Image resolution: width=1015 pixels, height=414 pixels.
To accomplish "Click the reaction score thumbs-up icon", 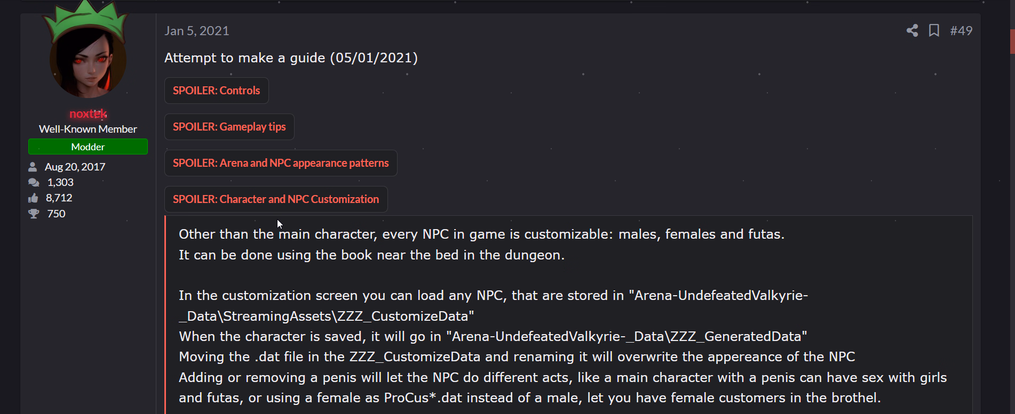I will [x=33, y=198].
